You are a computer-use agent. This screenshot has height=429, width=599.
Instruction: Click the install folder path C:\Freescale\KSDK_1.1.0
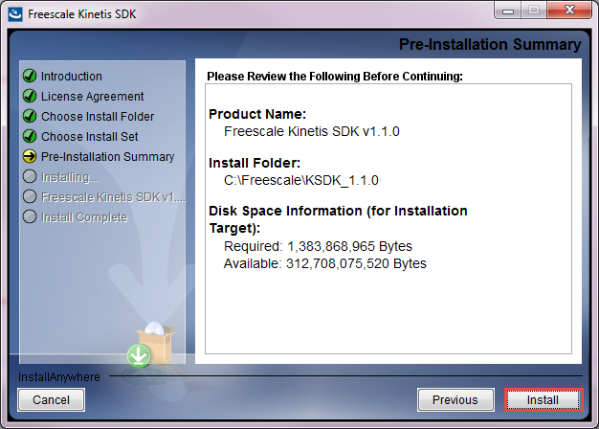click(301, 180)
